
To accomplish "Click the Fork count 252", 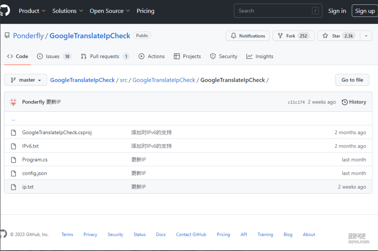I will point(303,36).
